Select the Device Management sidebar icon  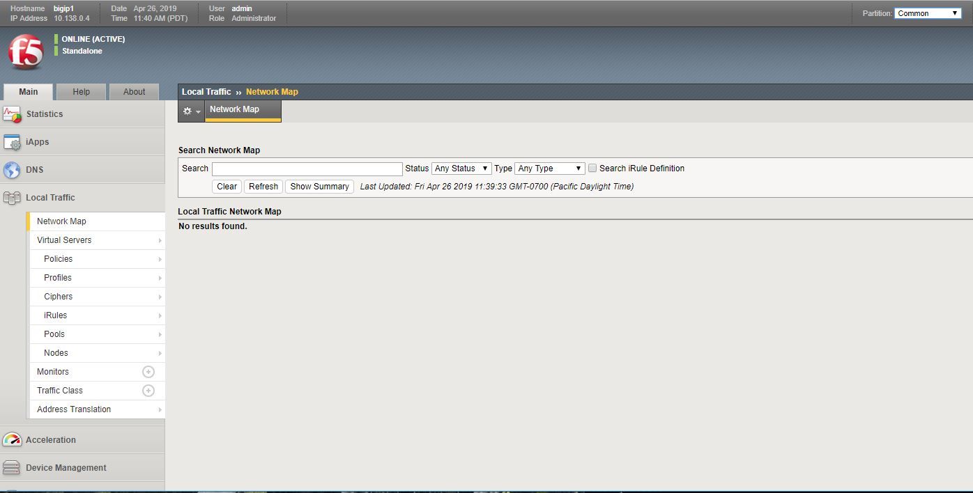tap(12, 467)
